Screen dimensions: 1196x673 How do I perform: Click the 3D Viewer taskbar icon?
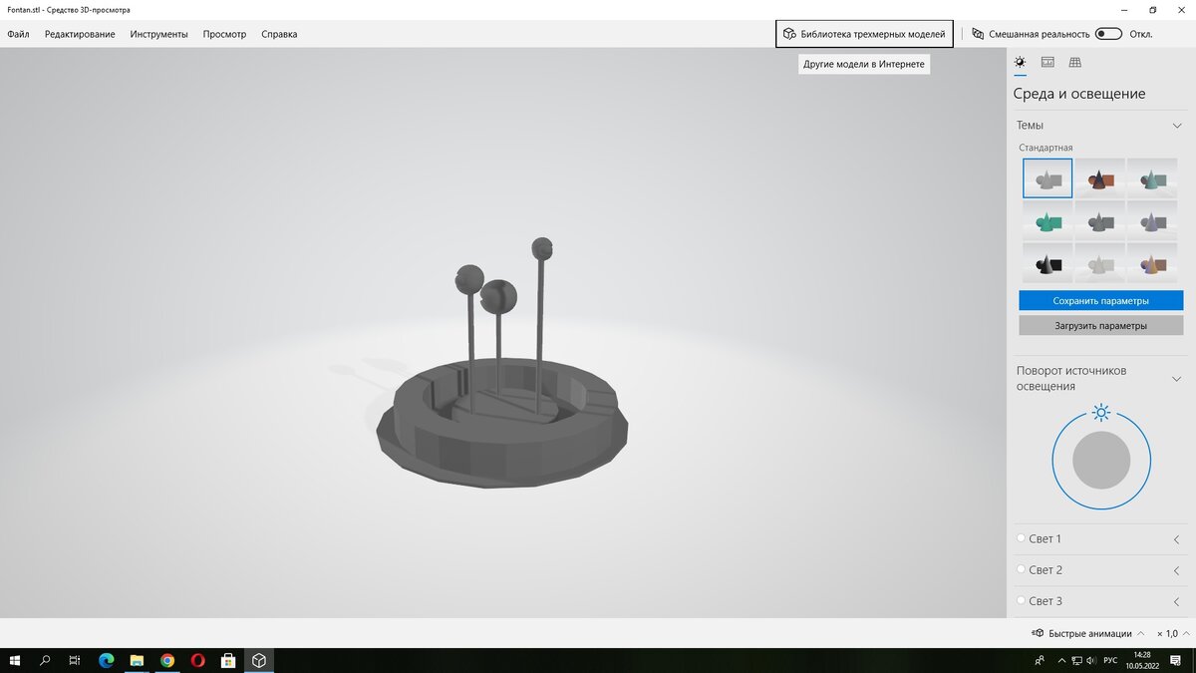pos(258,660)
